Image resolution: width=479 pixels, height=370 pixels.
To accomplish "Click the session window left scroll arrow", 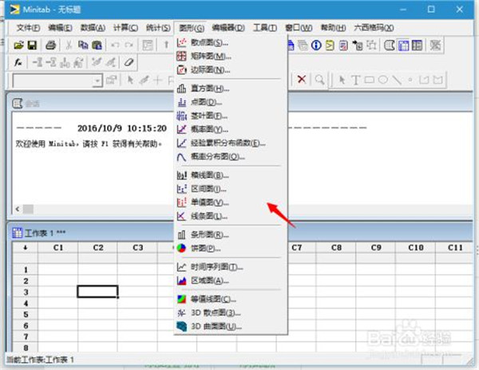I will click(x=18, y=209).
